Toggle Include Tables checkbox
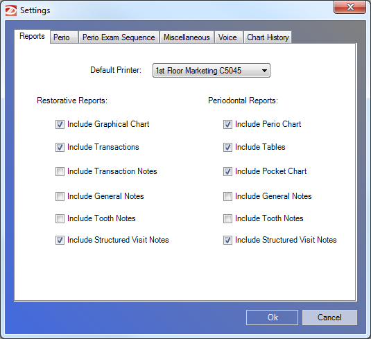 tap(227, 147)
